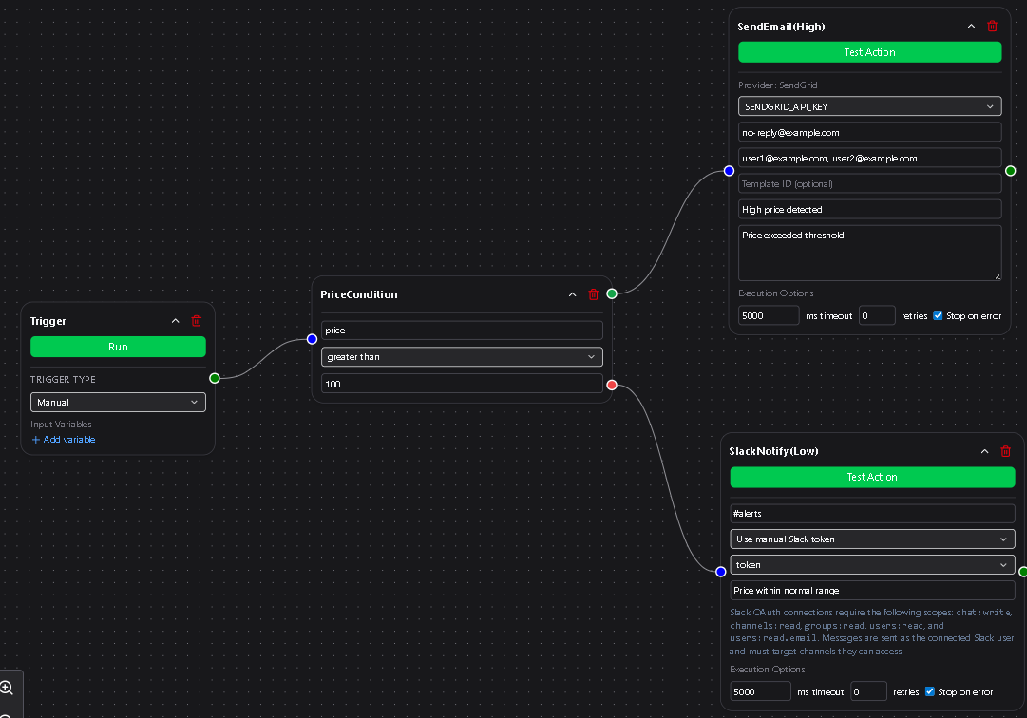The height and width of the screenshot is (718, 1027).
Task: Toggle Stop on error in SlackNotify(Low)
Action: [929, 691]
